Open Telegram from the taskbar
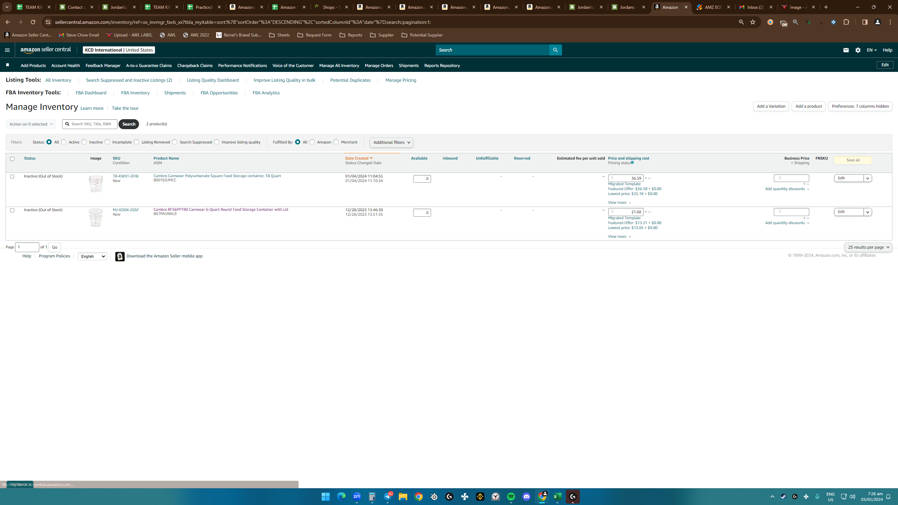The image size is (898, 505). pyautogui.click(x=388, y=497)
